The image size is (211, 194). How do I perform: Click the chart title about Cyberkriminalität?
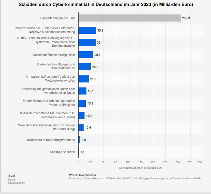[105, 5]
